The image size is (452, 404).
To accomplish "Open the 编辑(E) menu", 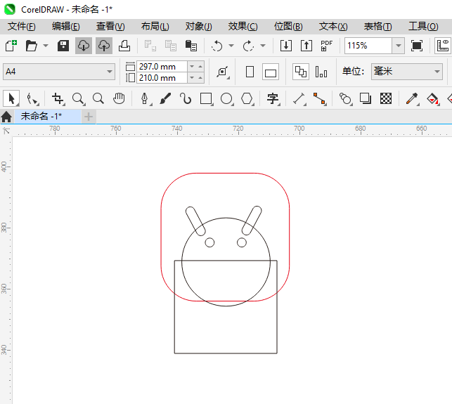I will click(x=65, y=27).
